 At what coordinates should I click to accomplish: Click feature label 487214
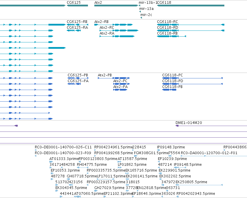(165, 165)
